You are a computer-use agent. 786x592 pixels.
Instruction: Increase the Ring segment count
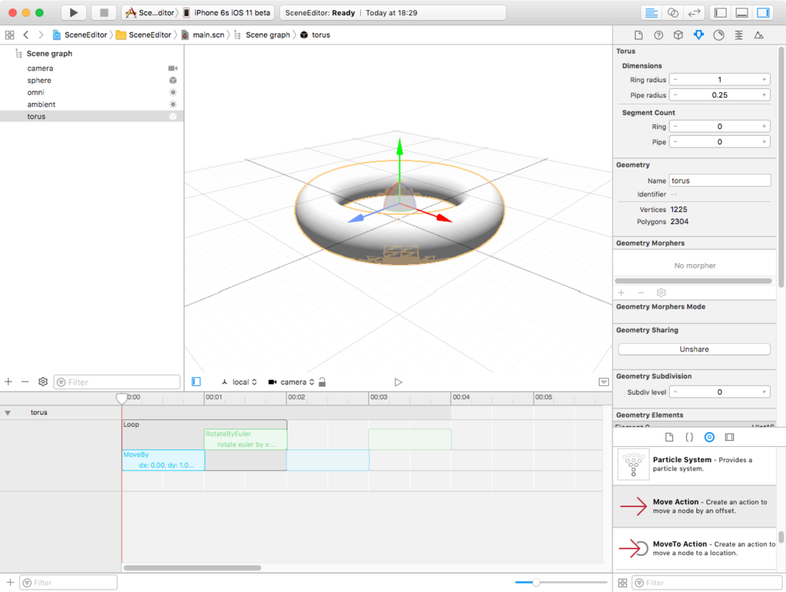tap(764, 127)
